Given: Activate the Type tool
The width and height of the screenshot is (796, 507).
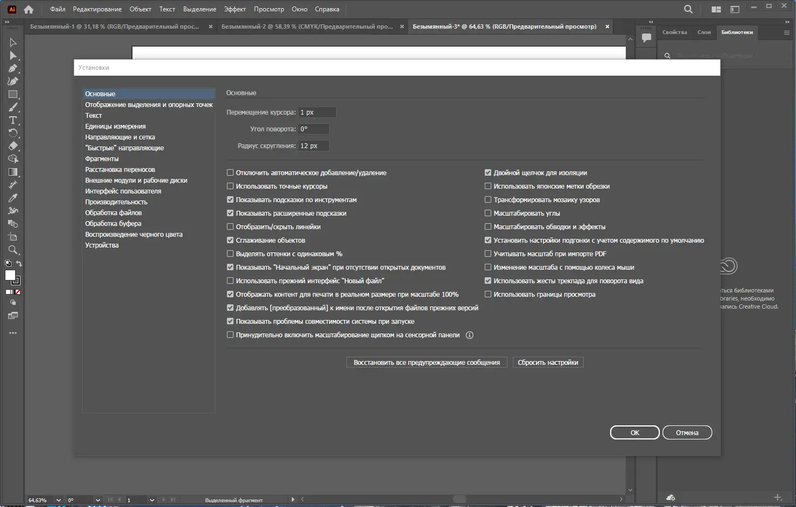Looking at the screenshot, I should coord(13,120).
